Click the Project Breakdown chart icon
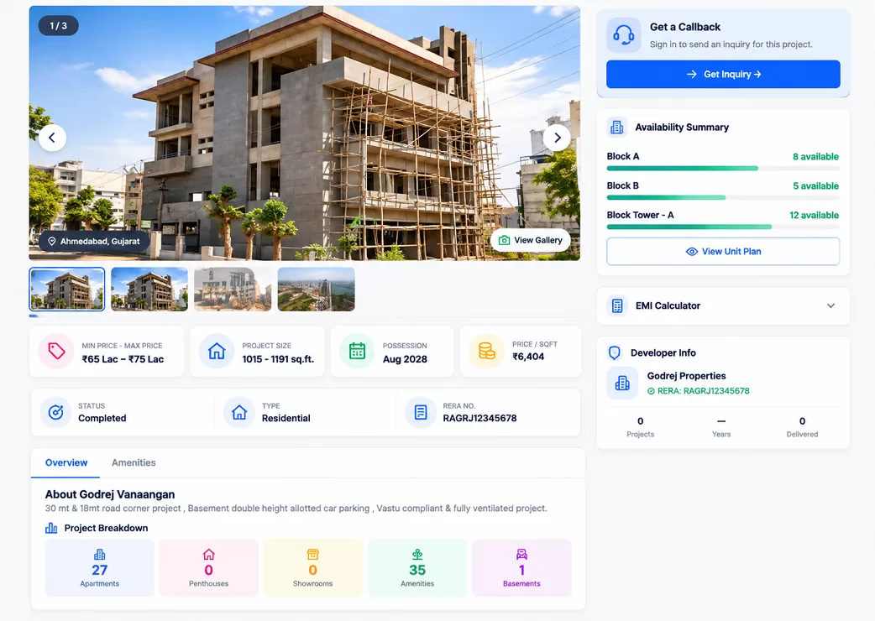This screenshot has height=621, width=875. [51, 528]
